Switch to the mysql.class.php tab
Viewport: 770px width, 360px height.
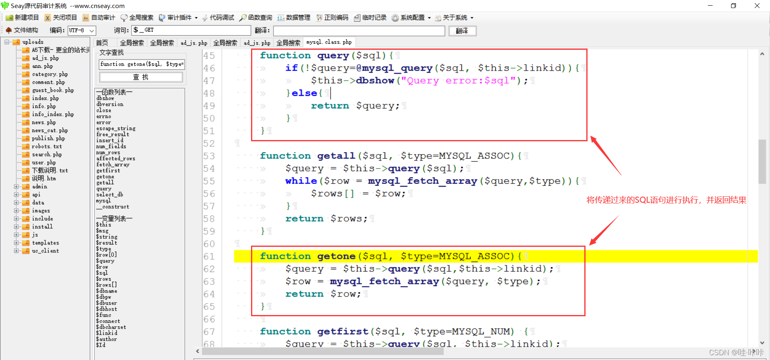pos(329,42)
